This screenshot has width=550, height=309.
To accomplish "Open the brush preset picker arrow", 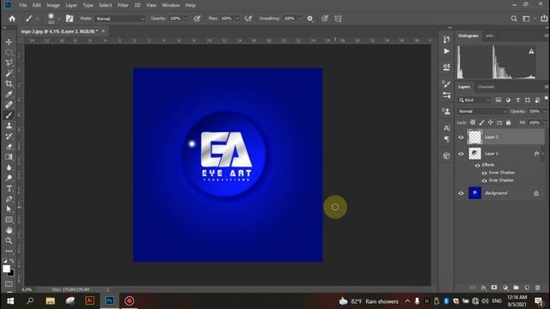I will pos(58,19).
